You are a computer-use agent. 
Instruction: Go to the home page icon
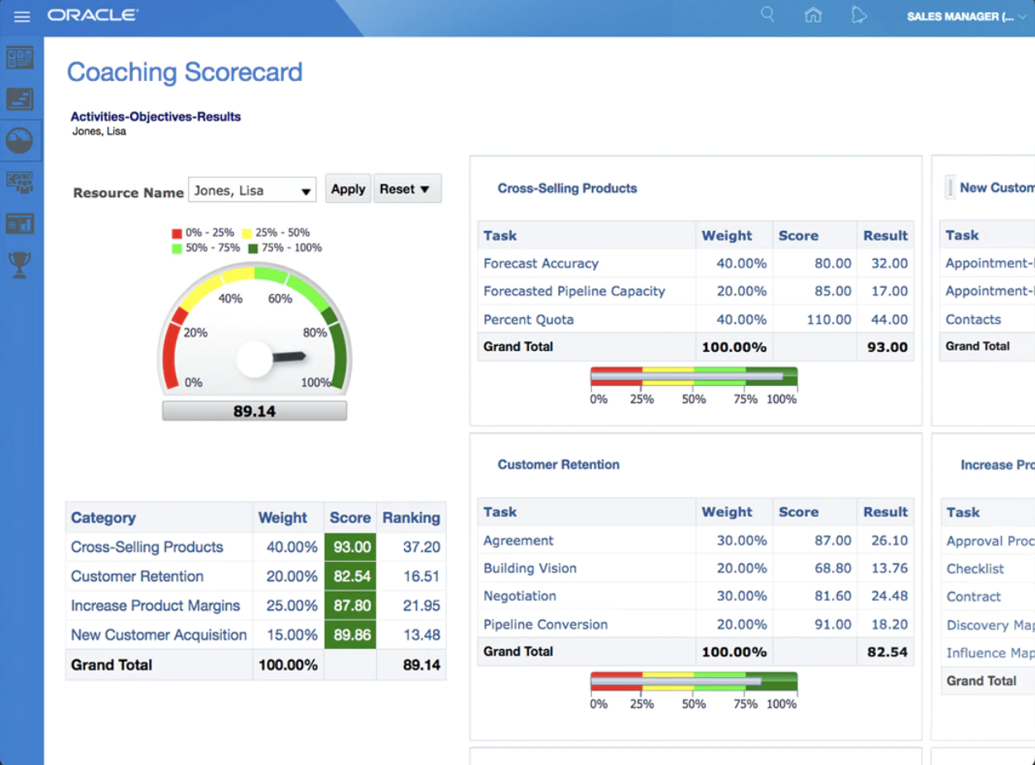(x=813, y=15)
